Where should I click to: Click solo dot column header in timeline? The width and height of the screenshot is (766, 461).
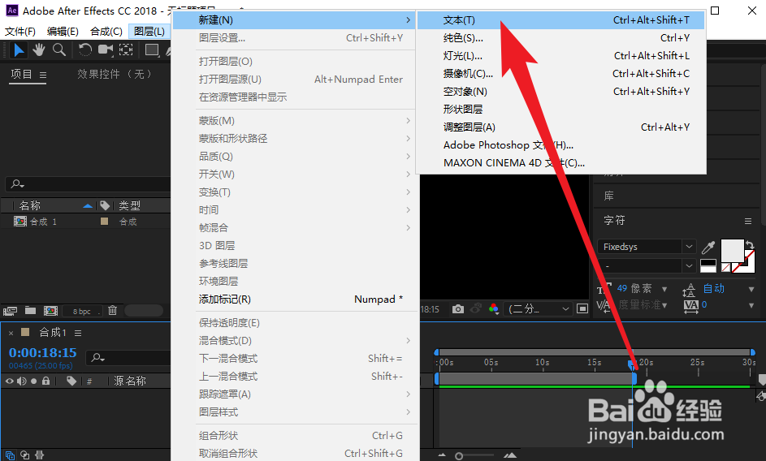[33, 381]
